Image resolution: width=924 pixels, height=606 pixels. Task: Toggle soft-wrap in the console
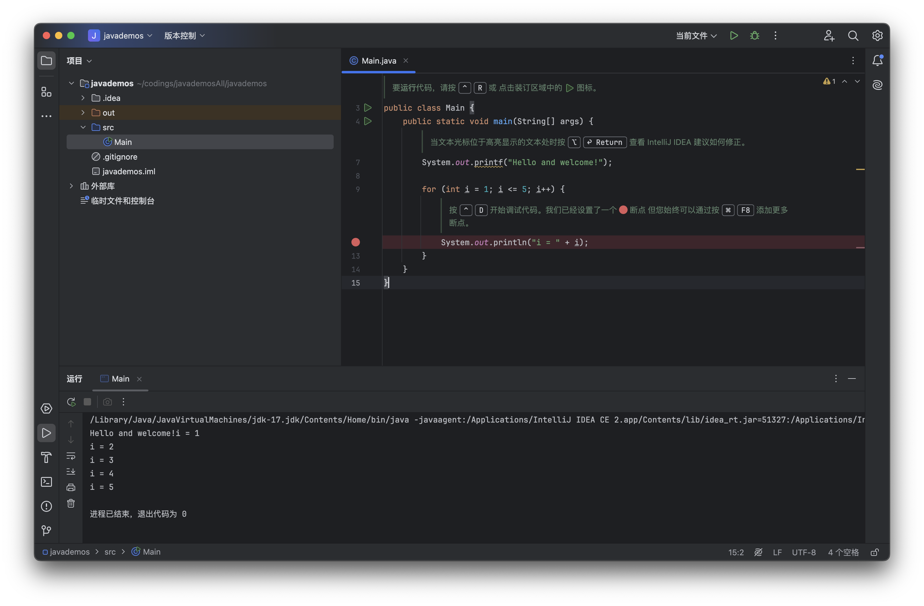[x=71, y=456]
